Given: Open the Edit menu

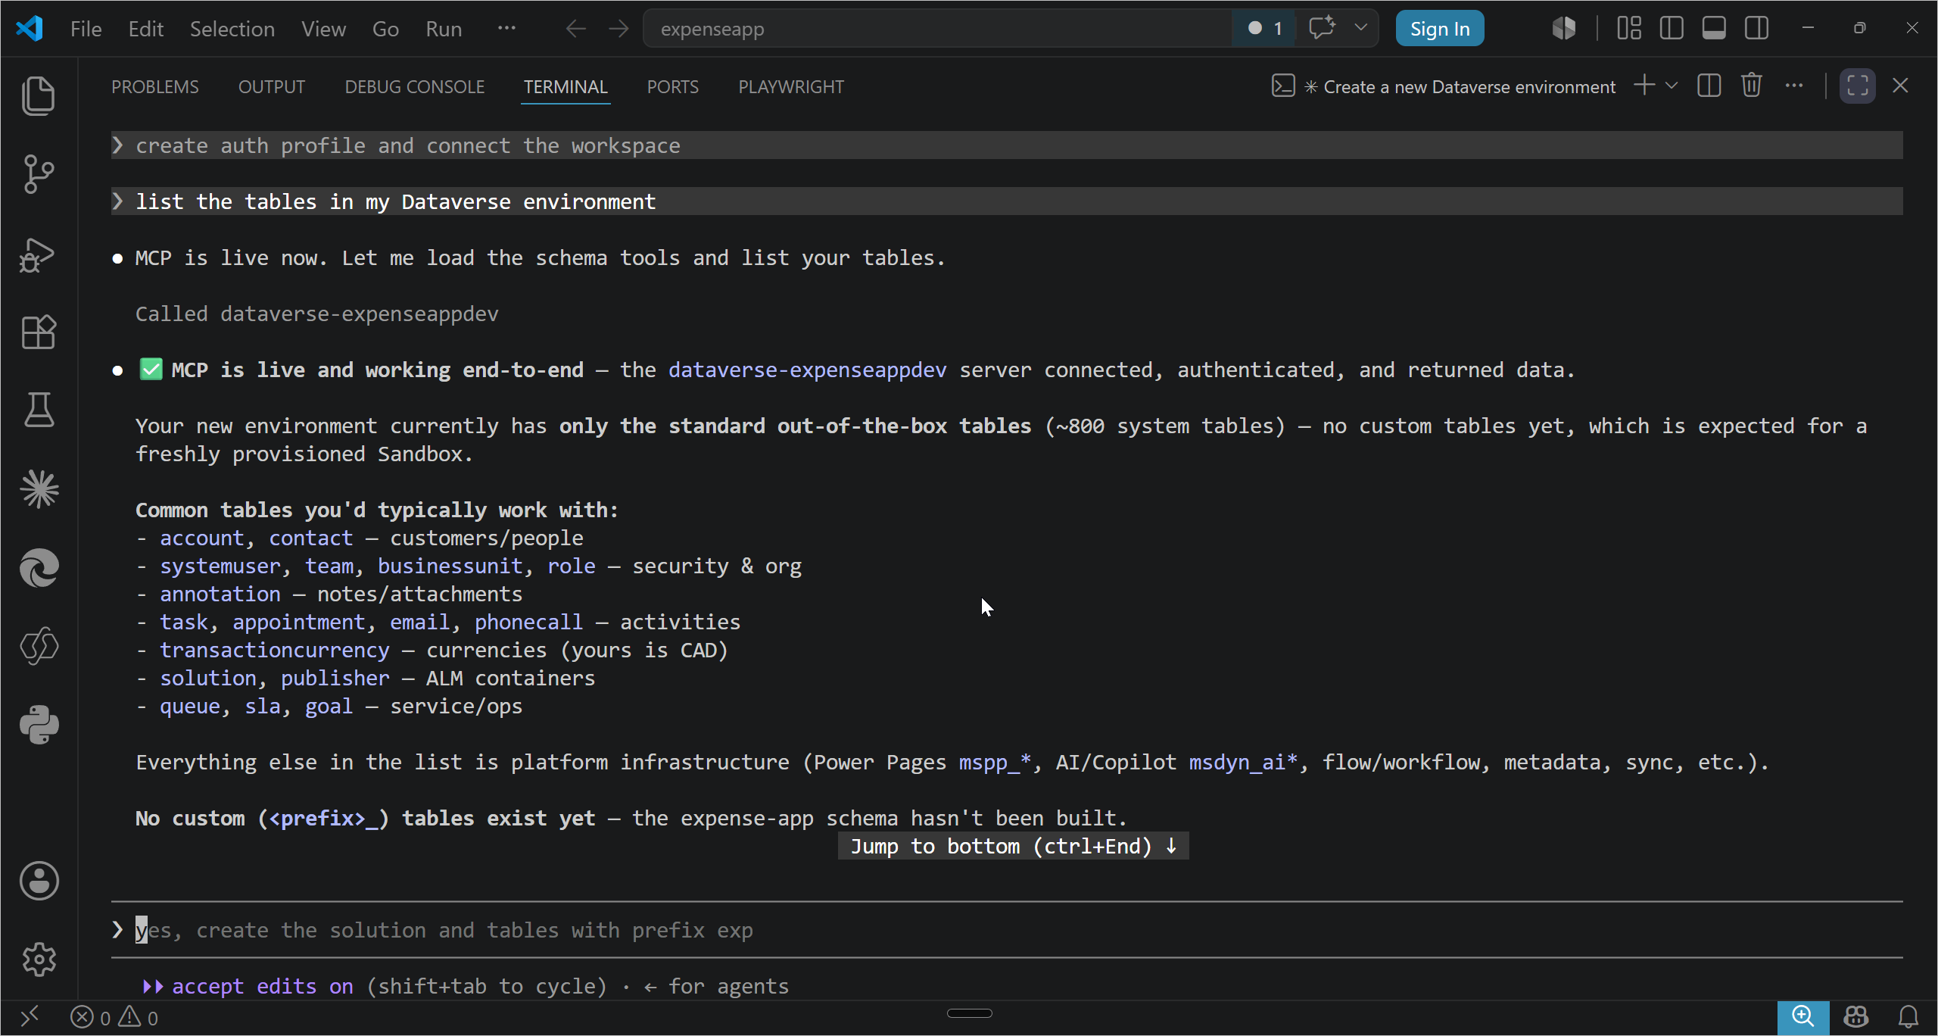Looking at the screenshot, I should click(x=145, y=29).
